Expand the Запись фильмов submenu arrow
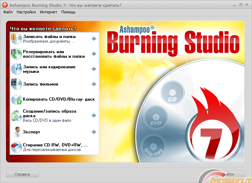252x183 pixels. (93, 84)
